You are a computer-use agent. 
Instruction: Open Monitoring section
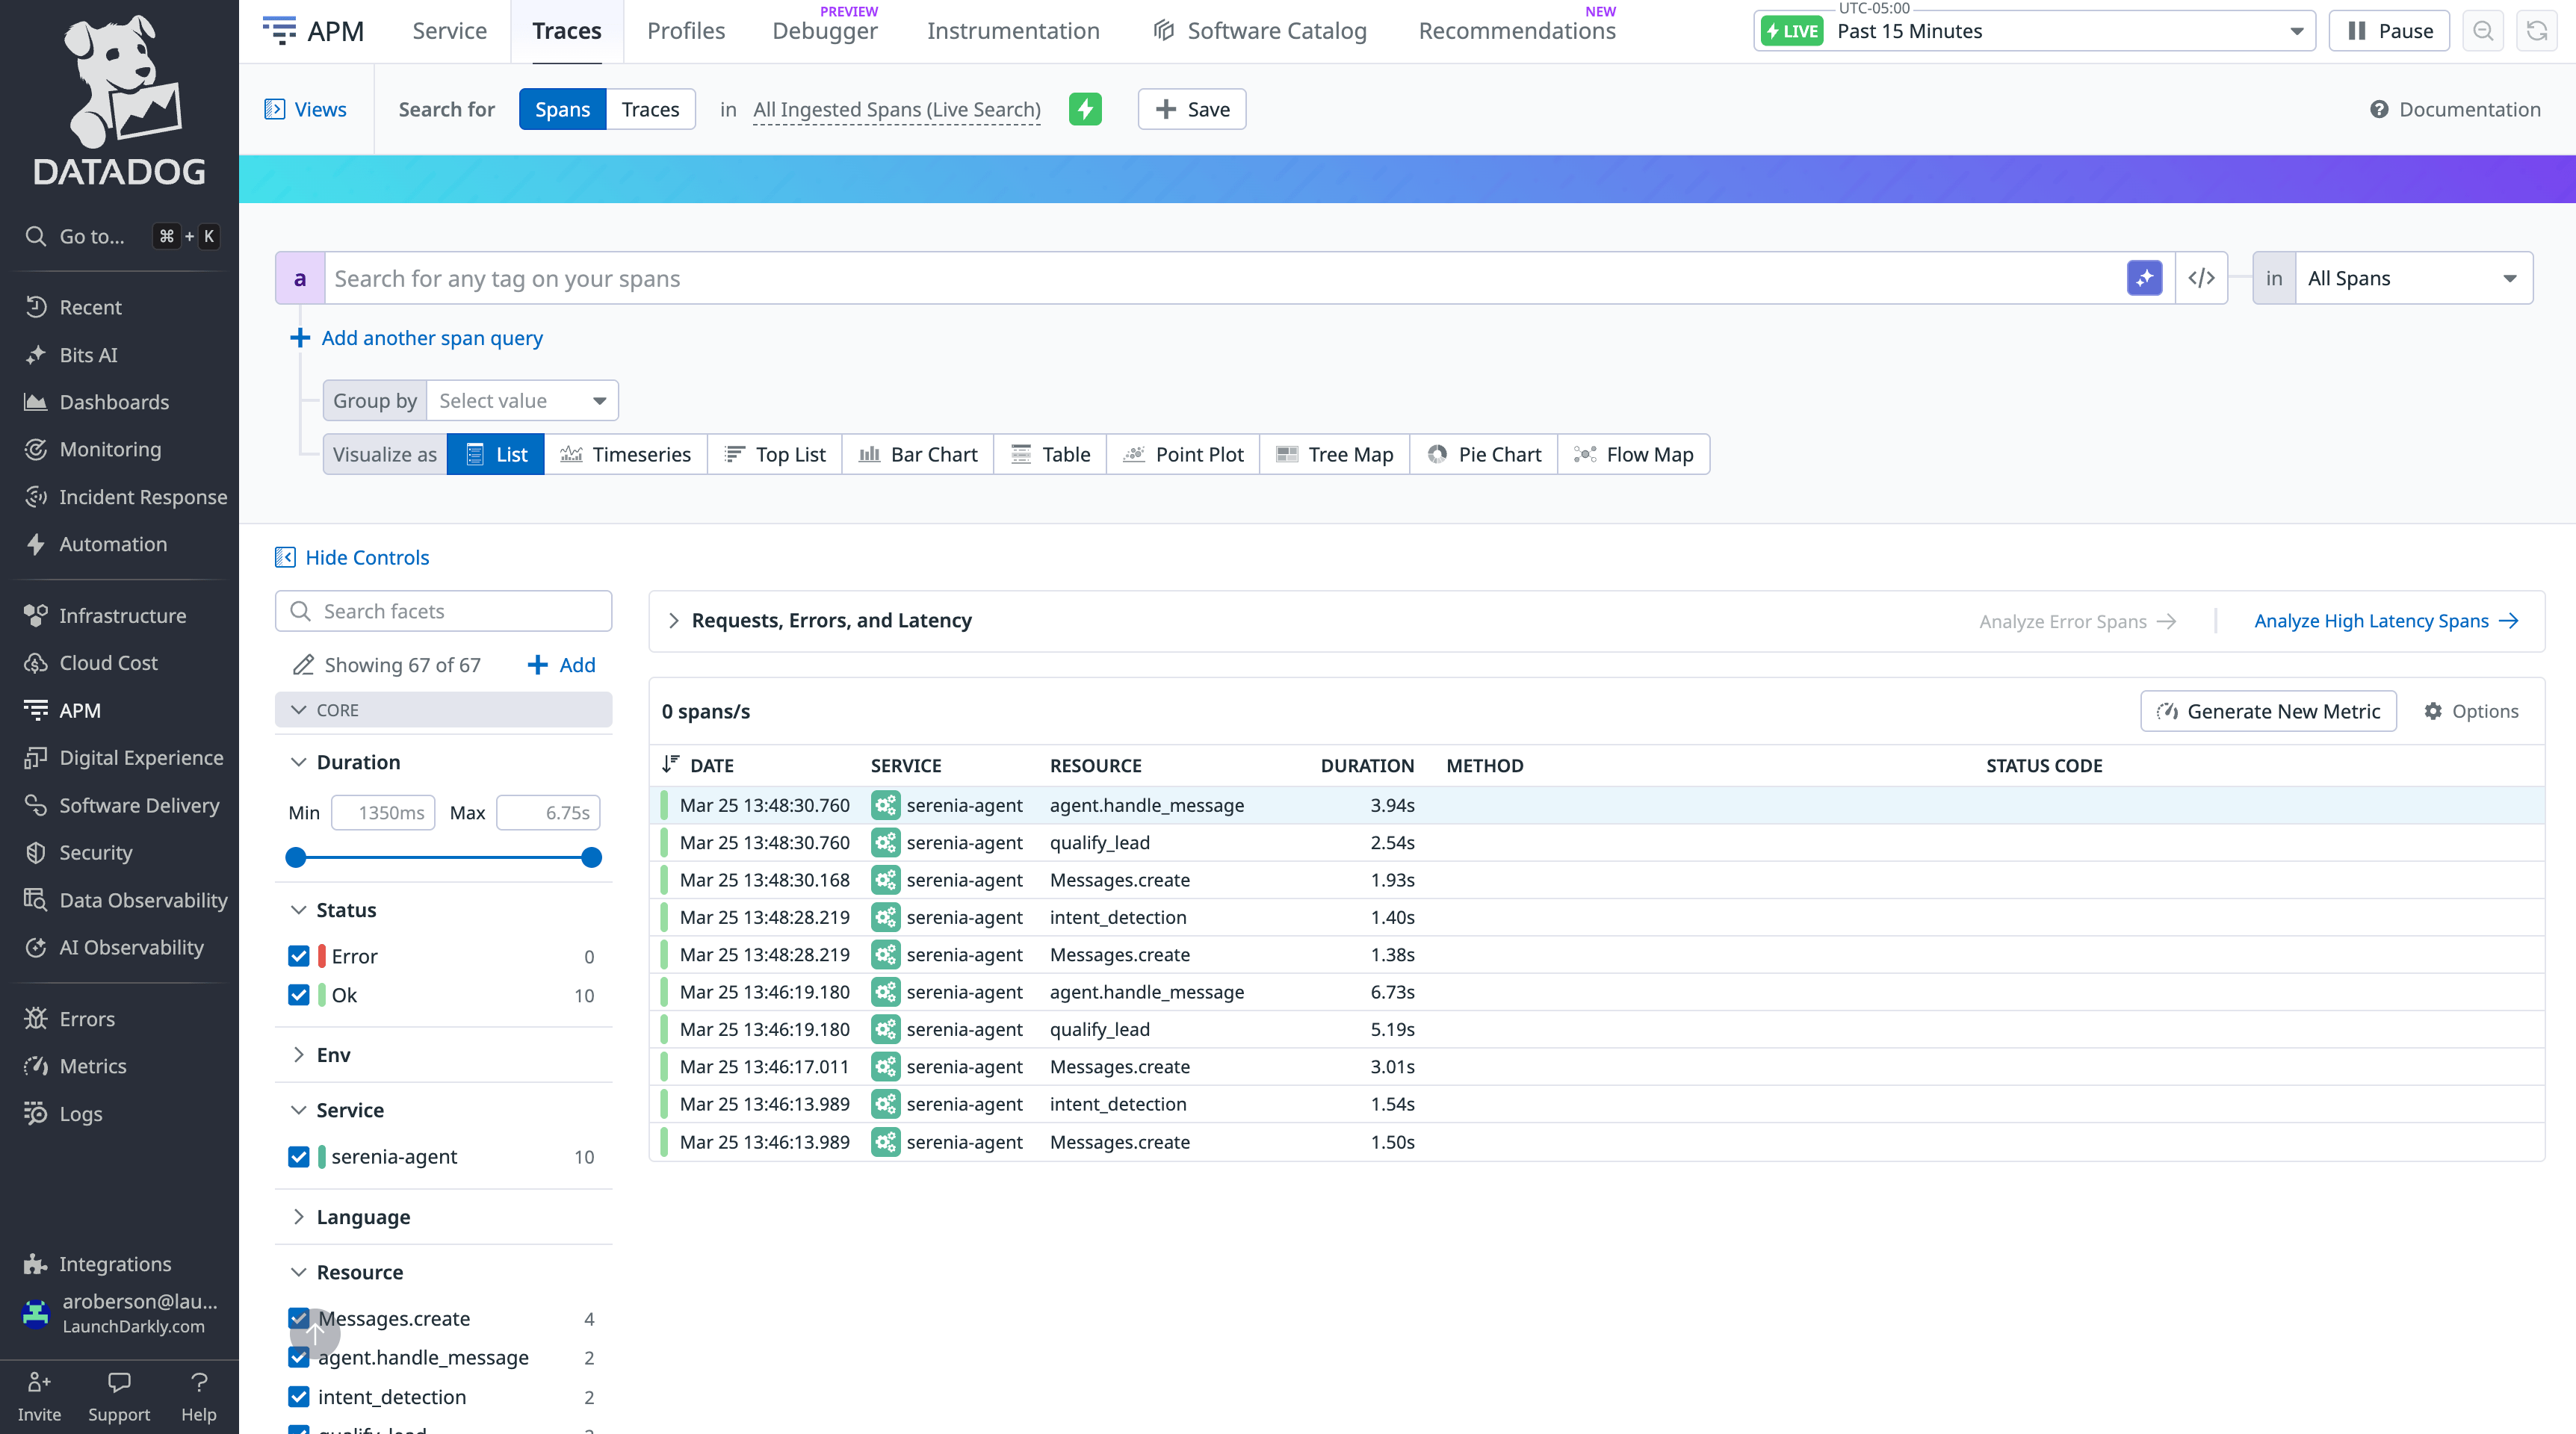click(109, 450)
